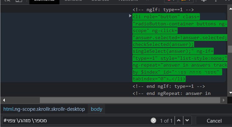Click the horizontal scrollbar left arrow
The image size is (232, 127).
click(4, 100)
